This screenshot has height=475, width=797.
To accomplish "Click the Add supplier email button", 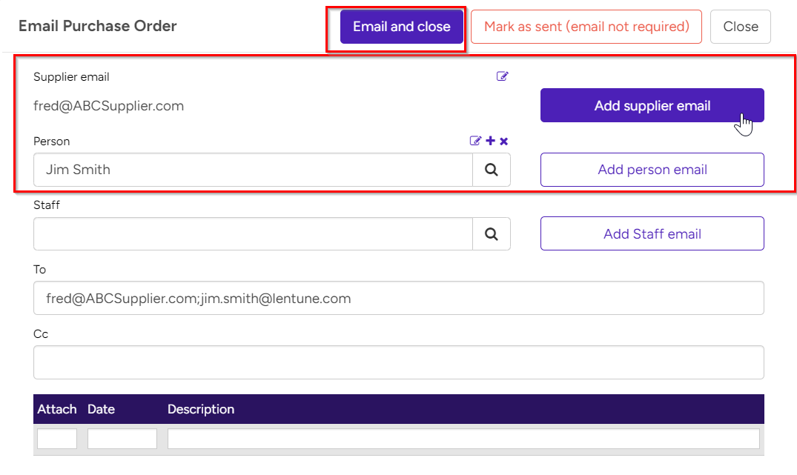I will 652,105.
